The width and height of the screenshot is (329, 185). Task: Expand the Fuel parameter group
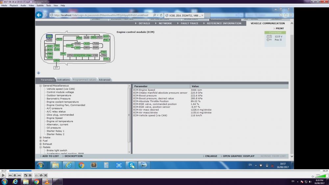(x=40, y=141)
